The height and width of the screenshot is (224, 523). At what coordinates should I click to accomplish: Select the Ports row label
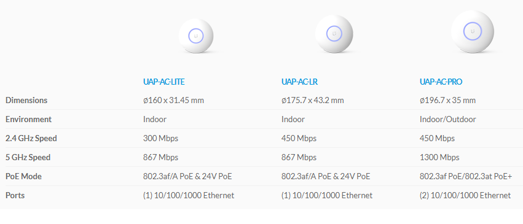[x=15, y=195]
